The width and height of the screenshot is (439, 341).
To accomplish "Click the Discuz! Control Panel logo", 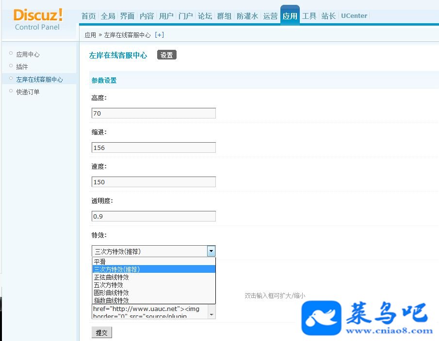I will [x=38, y=19].
